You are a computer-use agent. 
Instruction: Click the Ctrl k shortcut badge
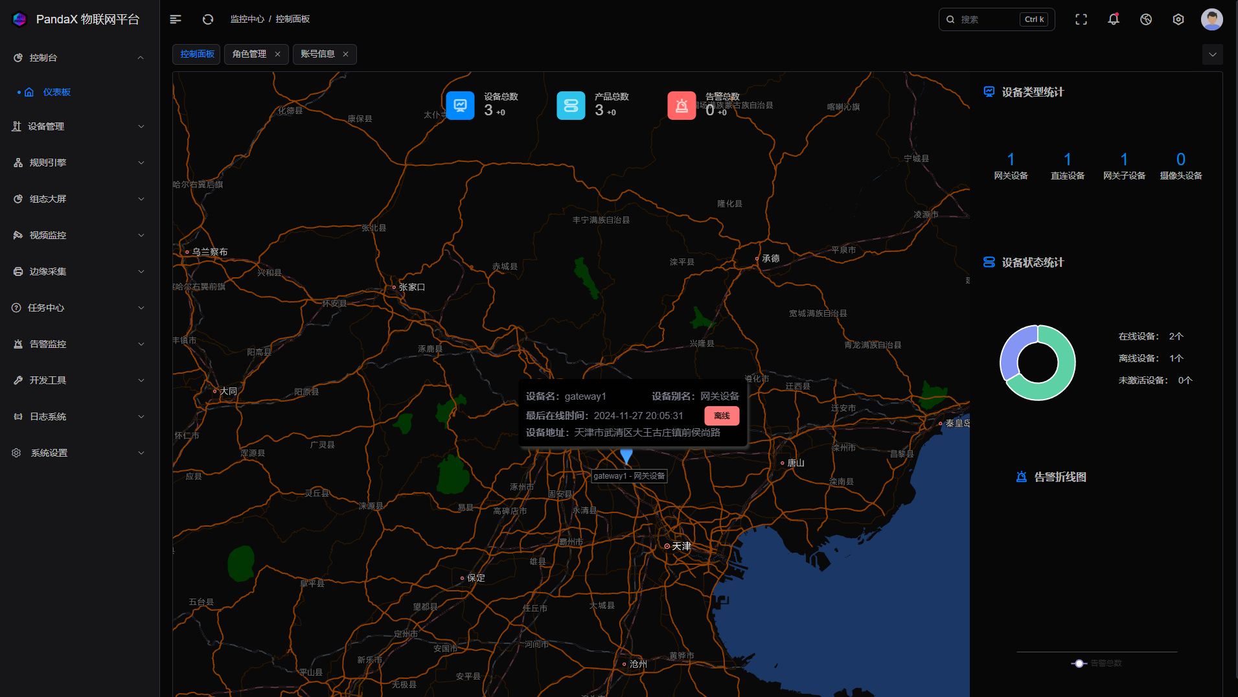pos(1034,19)
